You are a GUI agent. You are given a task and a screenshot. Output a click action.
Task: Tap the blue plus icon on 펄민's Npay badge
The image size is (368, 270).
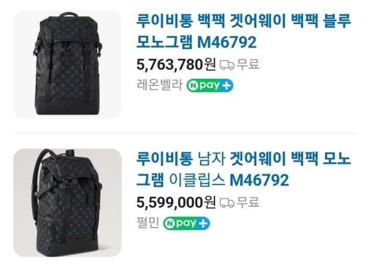tap(203, 224)
